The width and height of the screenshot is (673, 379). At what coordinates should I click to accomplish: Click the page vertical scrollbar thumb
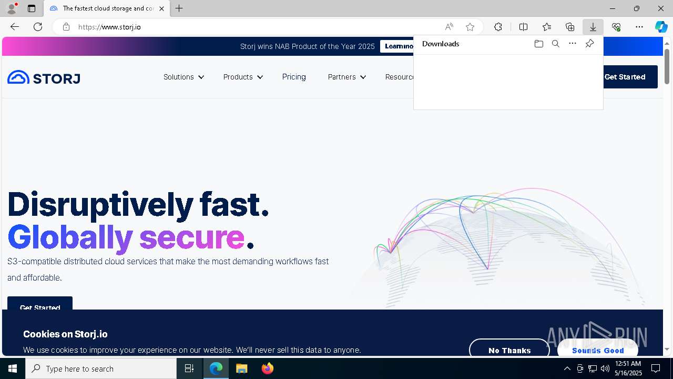coord(667,66)
